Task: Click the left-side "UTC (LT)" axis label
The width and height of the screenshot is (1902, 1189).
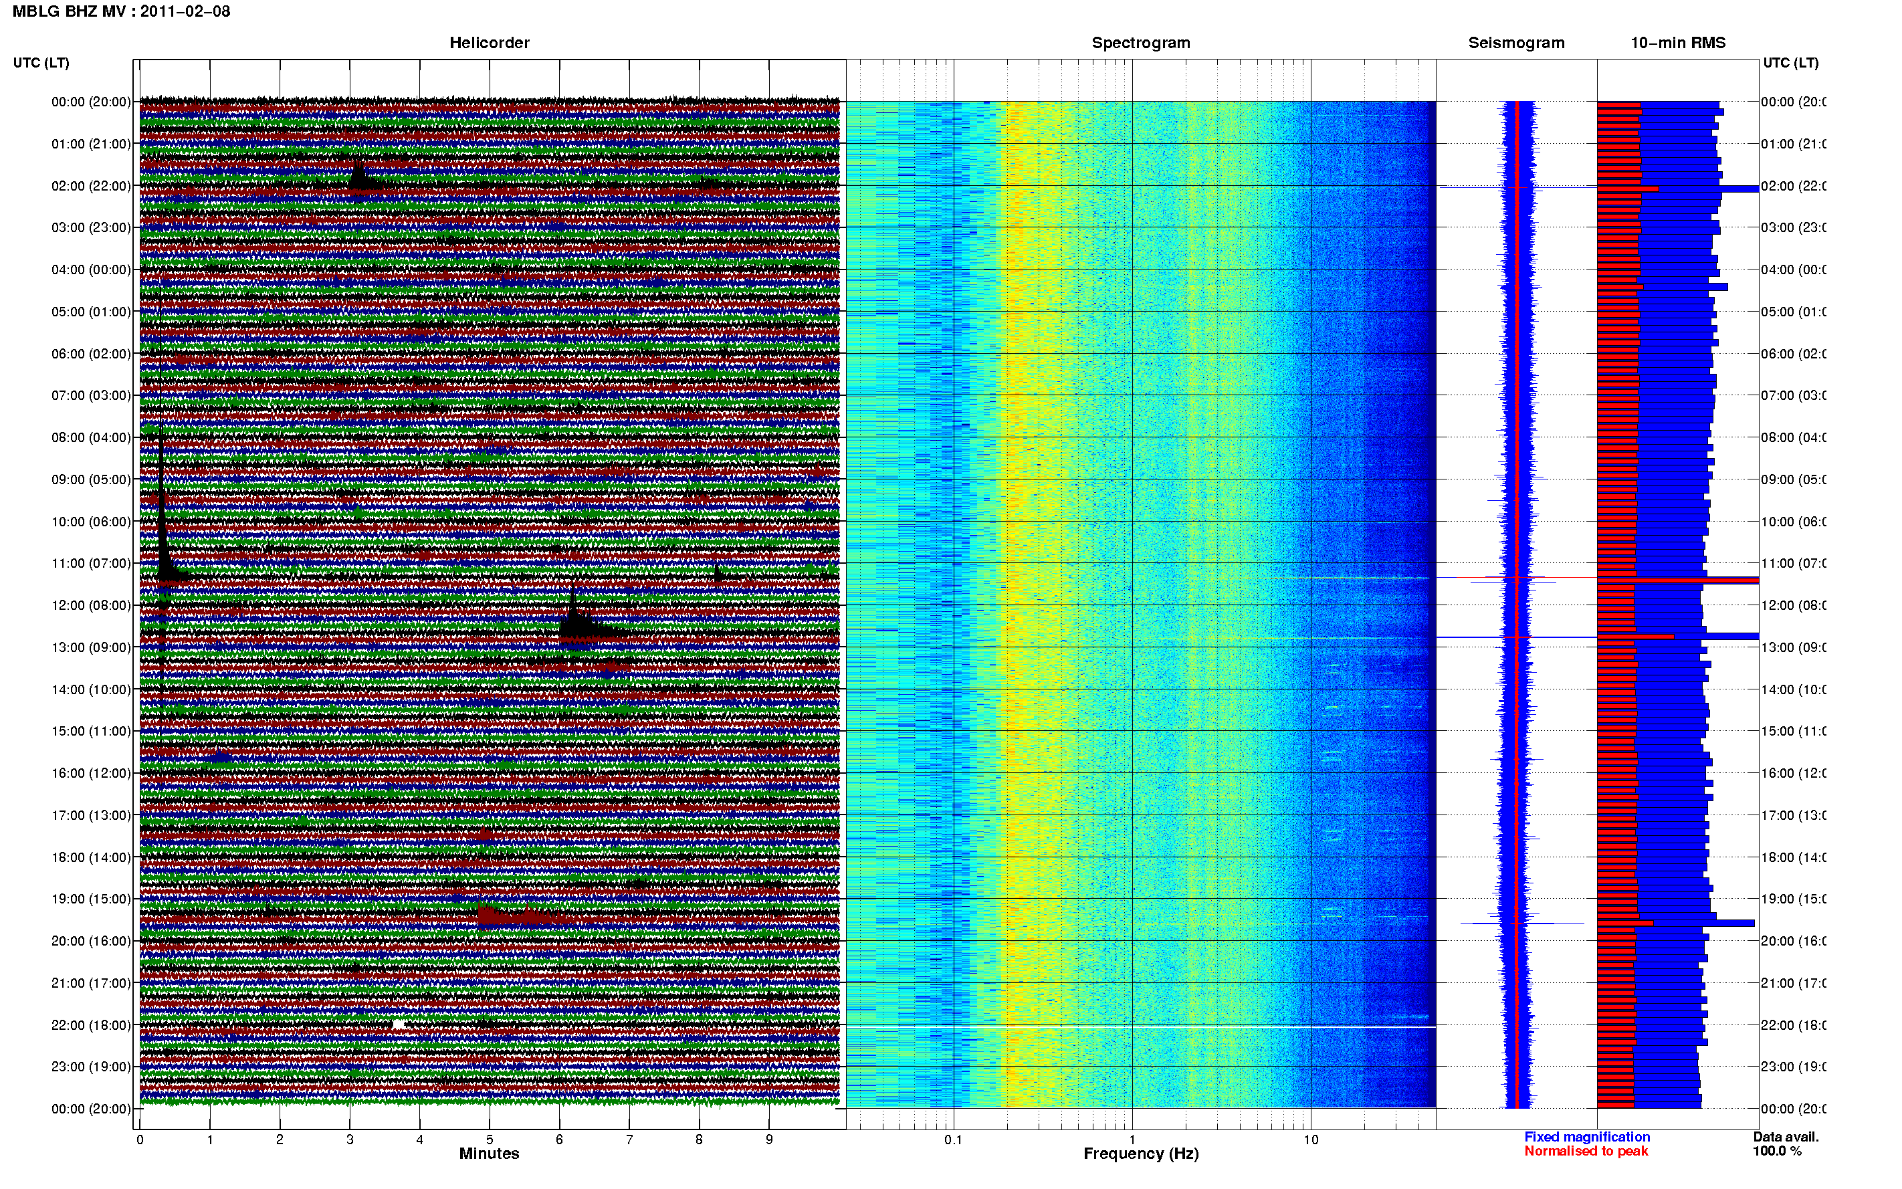Action: tap(41, 63)
